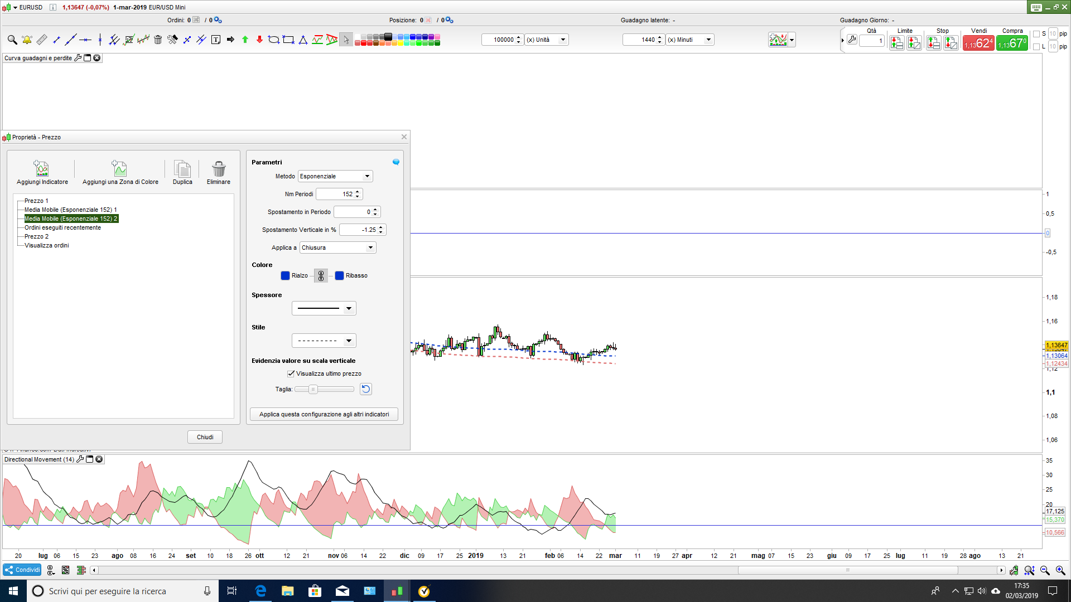Select Prezzo 2 in the indicator tree
Viewport: 1071px width, 602px height.
36,236
